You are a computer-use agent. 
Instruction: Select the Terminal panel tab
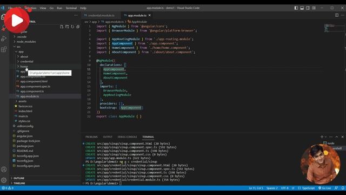pyautogui.click(x=148, y=137)
